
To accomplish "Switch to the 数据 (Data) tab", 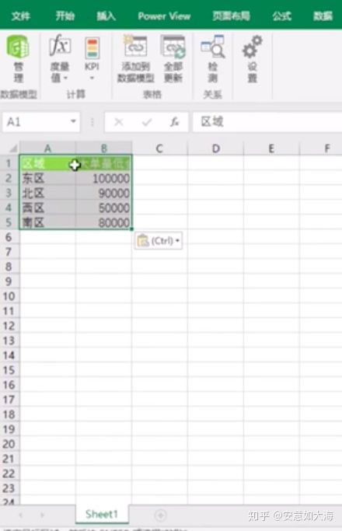I will pos(323,16).
